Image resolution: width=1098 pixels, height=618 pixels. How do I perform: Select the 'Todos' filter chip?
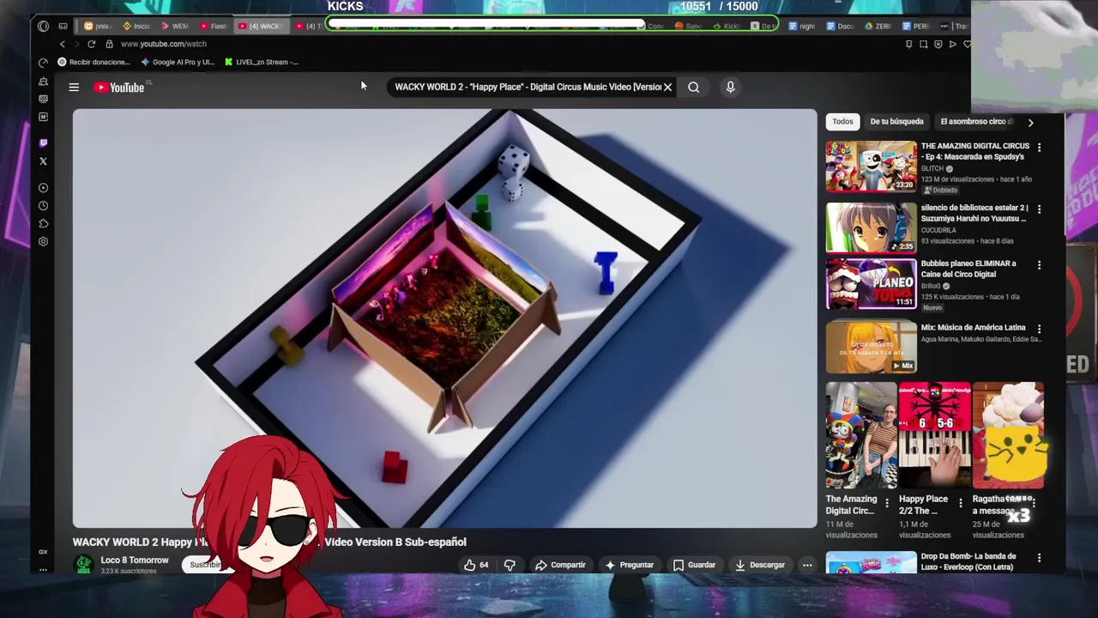tap(842, 122)
